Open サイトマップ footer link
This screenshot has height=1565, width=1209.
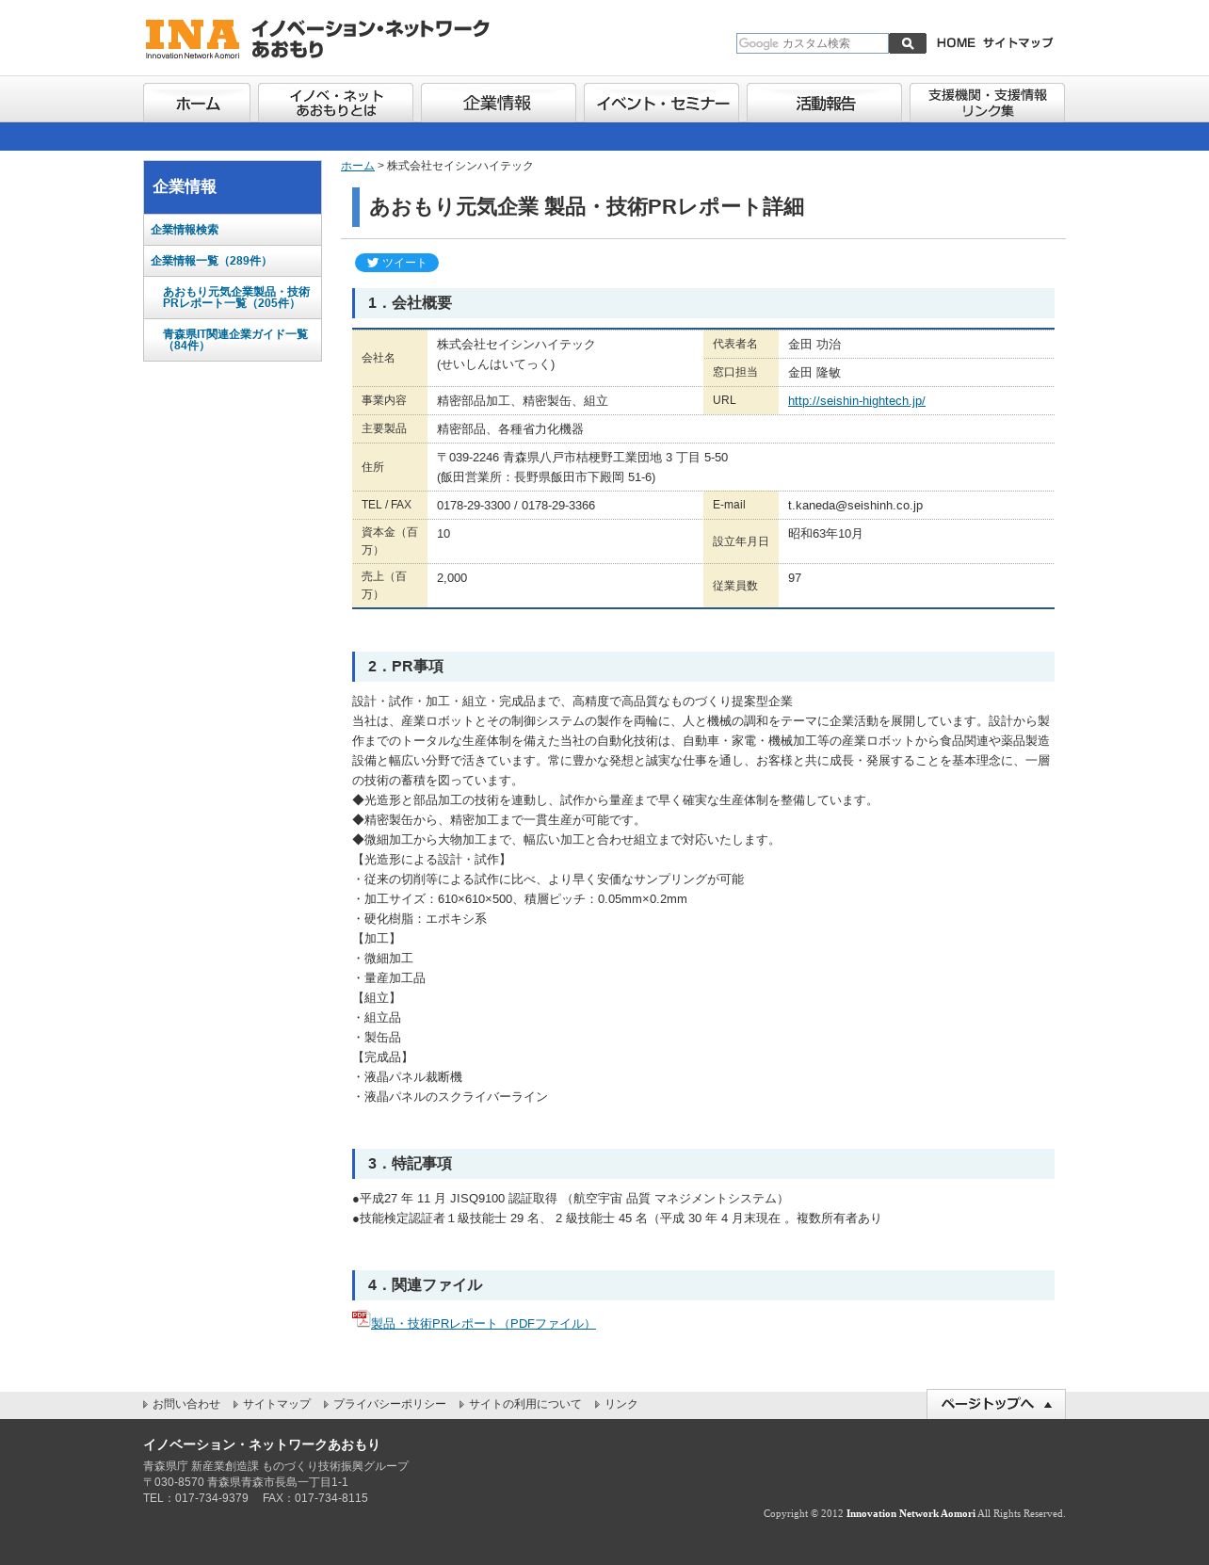click(276, 1404)
